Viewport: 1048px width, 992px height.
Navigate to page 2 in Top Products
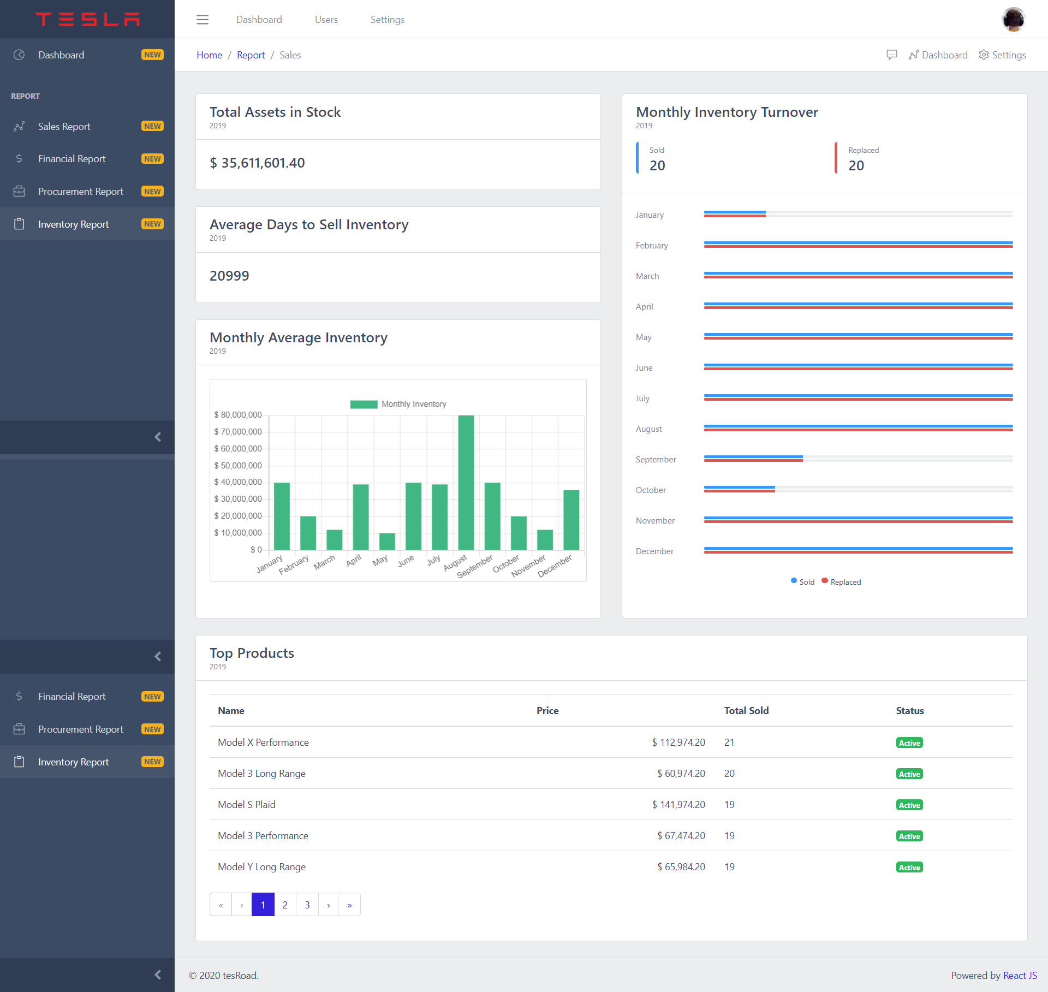[x=284, y=904]
